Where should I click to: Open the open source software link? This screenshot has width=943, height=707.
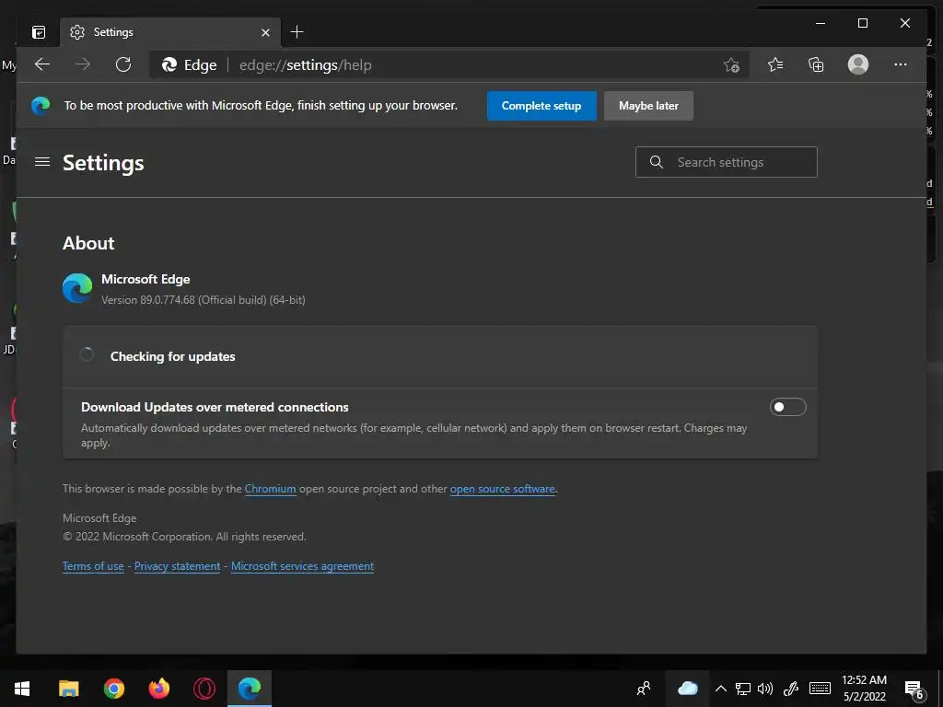pyautogui.click(x=502, y=489)
